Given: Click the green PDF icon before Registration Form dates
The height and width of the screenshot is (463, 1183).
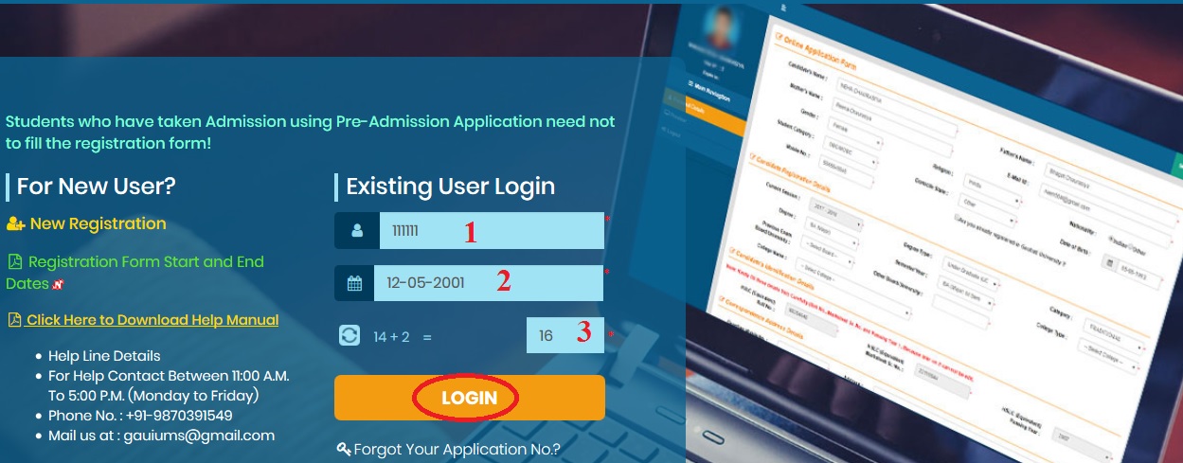Looking at the screenshot, I should (14, 261).
